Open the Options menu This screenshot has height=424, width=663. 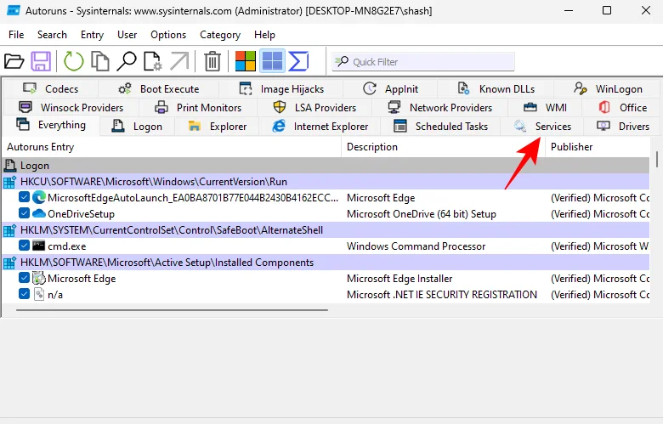[x=168, y=35]
